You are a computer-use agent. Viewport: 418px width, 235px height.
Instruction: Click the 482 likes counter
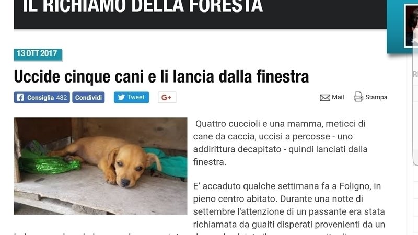coord(62,98)
